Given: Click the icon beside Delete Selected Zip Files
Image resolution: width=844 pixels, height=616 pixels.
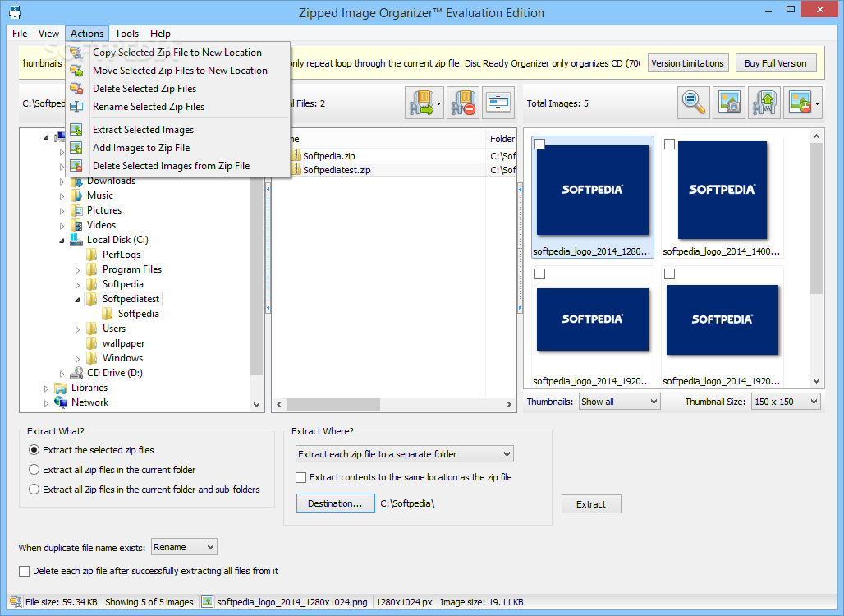Looking at the screenshot, I should tap(76, 89).
